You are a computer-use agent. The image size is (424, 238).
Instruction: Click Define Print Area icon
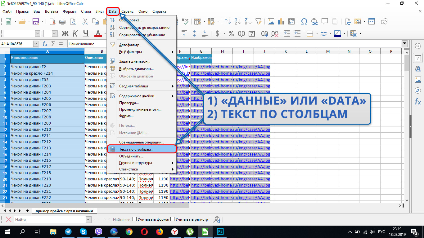pyautogui.click(x=348, y=21)
